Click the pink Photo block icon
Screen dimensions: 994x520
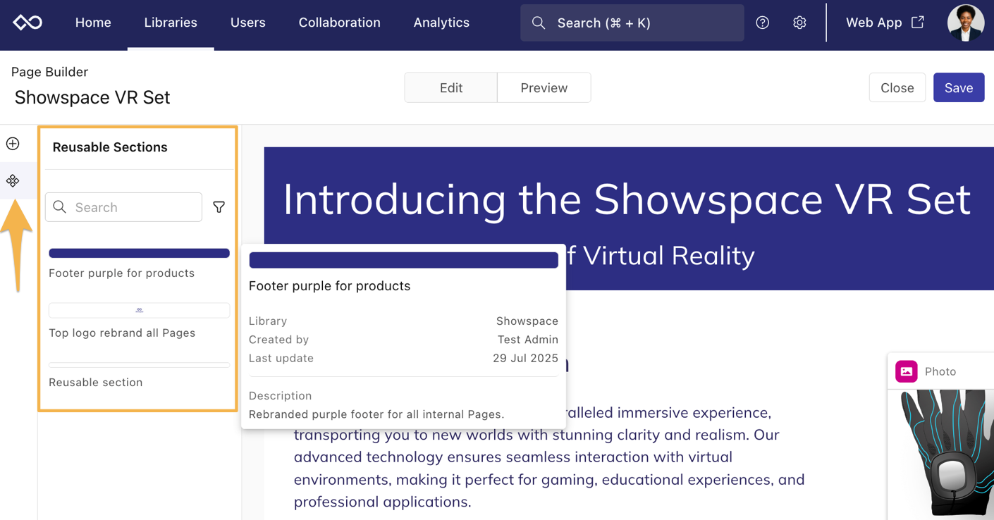906,371
